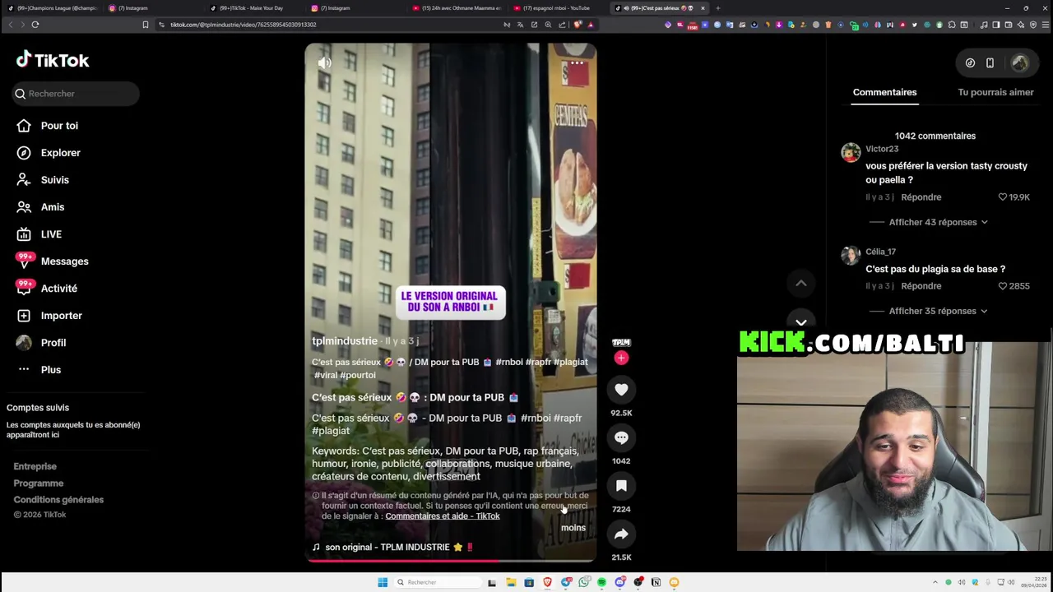Open Suivis in sidebar
The image size is (1053, 592).
pyautogui.click(x=44, y=180)
